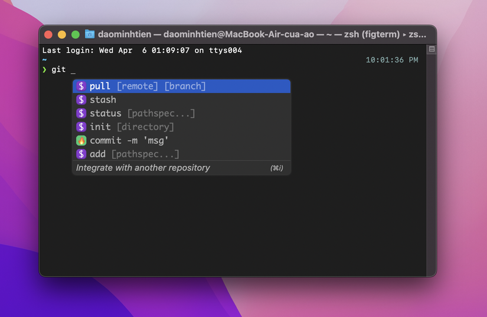Select commit -m 'msg' suggestion

pos(182,141)
